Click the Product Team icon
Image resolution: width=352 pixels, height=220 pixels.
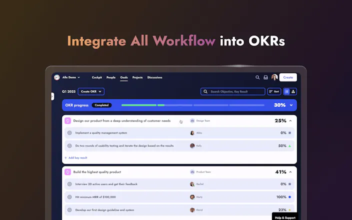pos(192,172)
